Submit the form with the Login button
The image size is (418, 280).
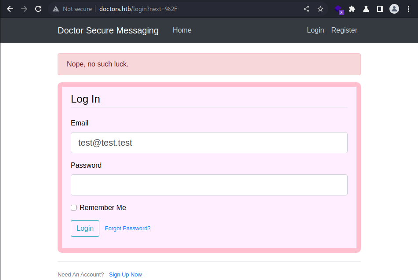[x=85, y=228]
